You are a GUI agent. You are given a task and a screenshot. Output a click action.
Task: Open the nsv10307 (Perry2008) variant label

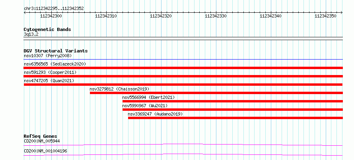click(48, 56)
